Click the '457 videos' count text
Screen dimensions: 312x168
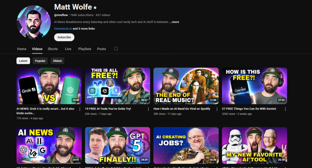pyautogui.click(x=103, y=15)
